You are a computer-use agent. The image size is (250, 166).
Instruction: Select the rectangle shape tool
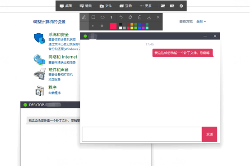pyautogui.click(x=93, y=18)
